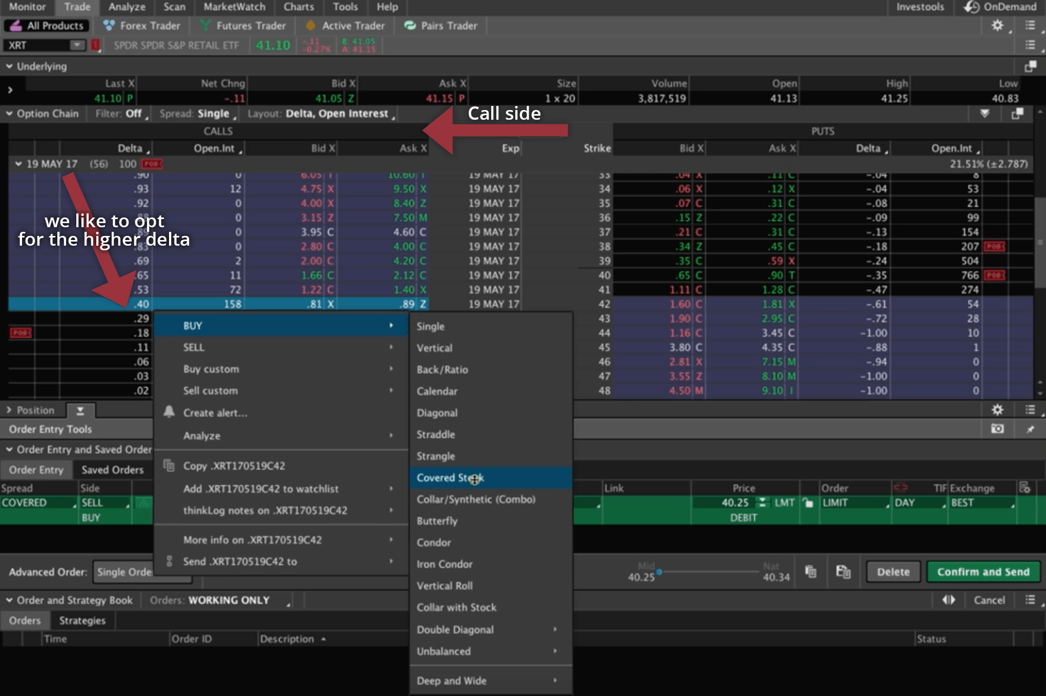
Task: Open the Orders: WORKING ONLY dropdown
Action: click(x=220, y=600)
